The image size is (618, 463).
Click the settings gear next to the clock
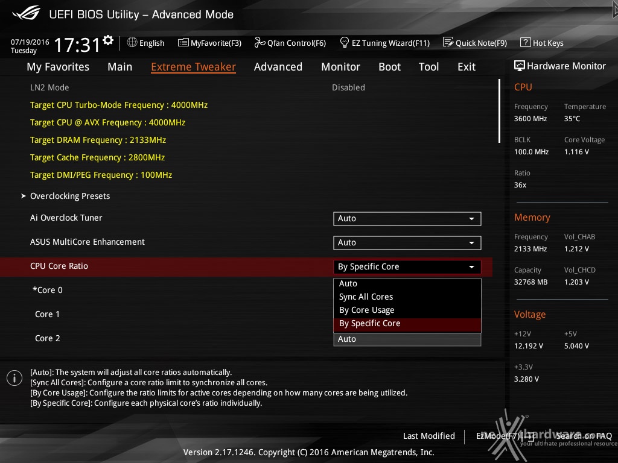(108, 40)
